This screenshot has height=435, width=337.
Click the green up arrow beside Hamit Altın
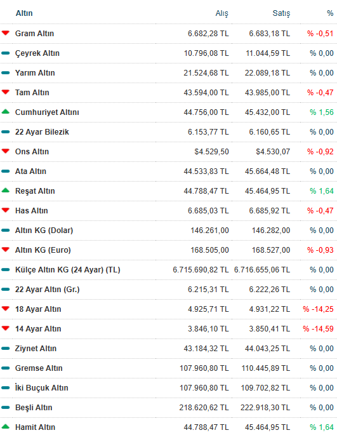pyautogui.click(x=6, y=427)
